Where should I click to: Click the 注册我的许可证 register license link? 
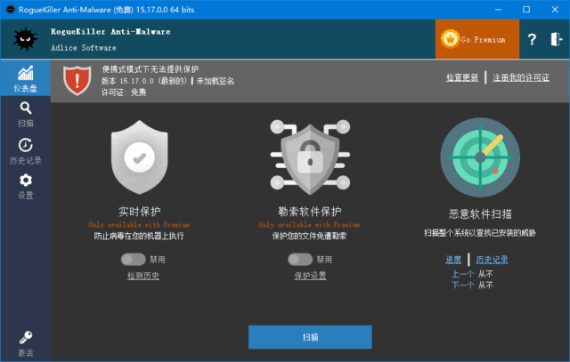521,77
